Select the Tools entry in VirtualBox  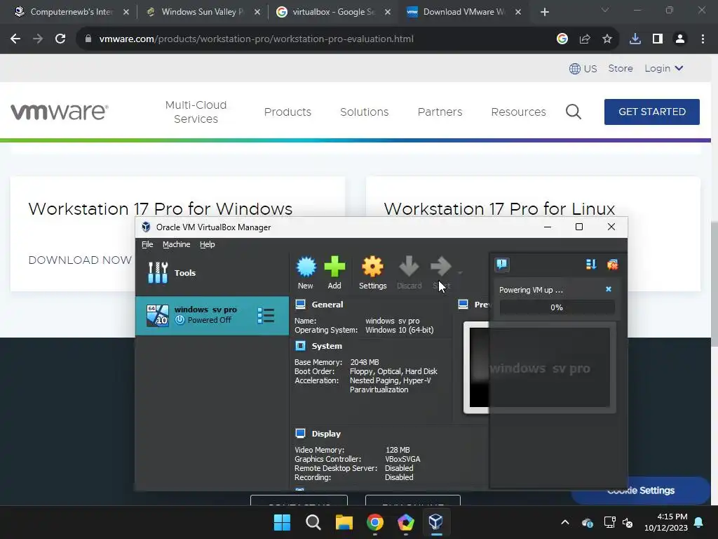[x=212, y=273]
